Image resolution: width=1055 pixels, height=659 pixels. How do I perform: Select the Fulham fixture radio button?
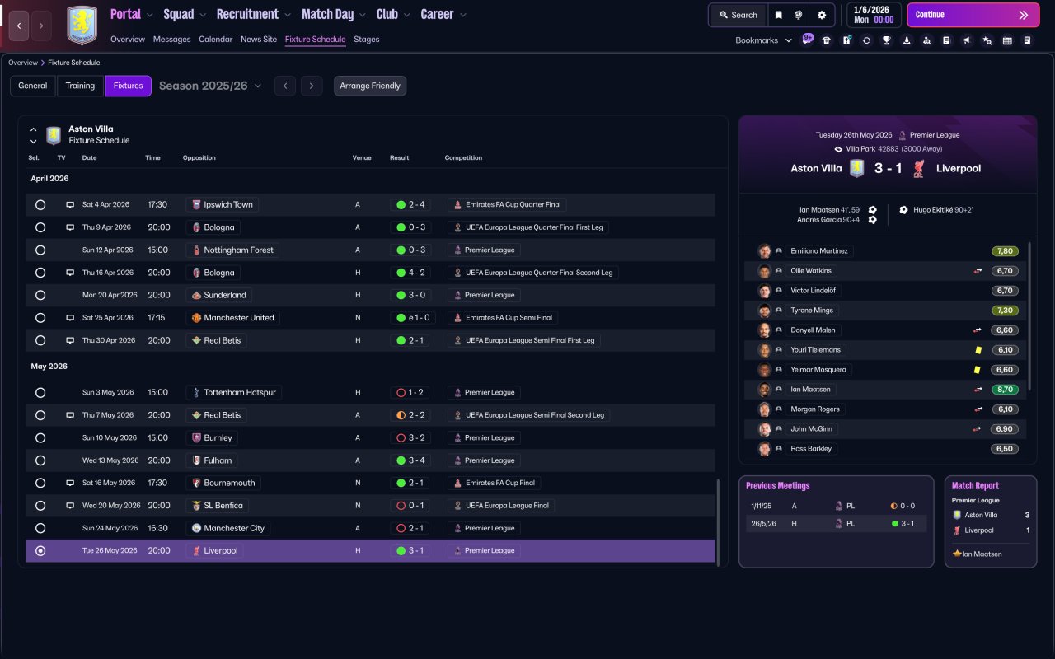click(40, 460)
